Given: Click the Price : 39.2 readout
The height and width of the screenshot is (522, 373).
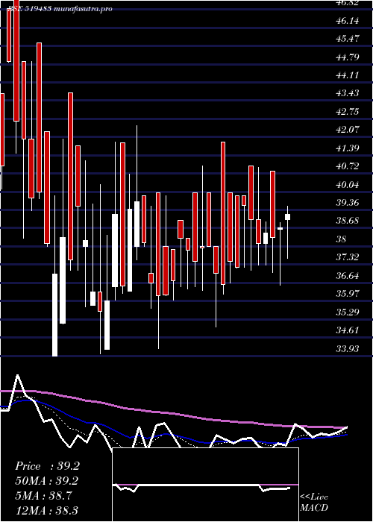Looking at the screenshot, I should 47,466.
